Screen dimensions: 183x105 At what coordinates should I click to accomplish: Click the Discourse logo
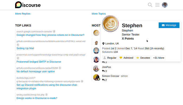click(28, 5)
